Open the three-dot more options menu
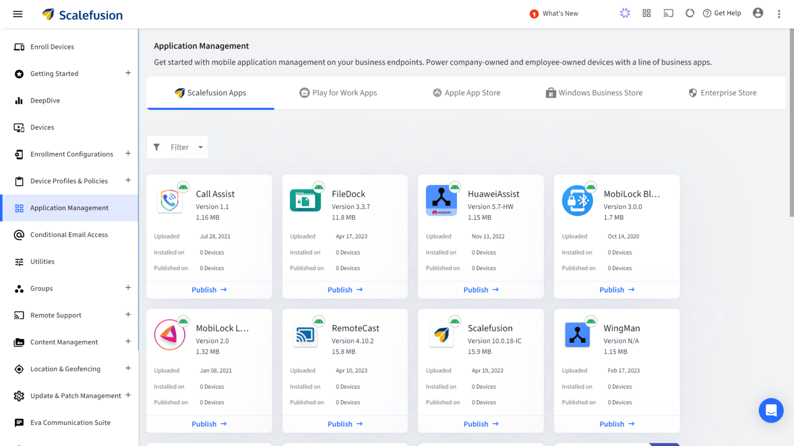 pos(779,14)
